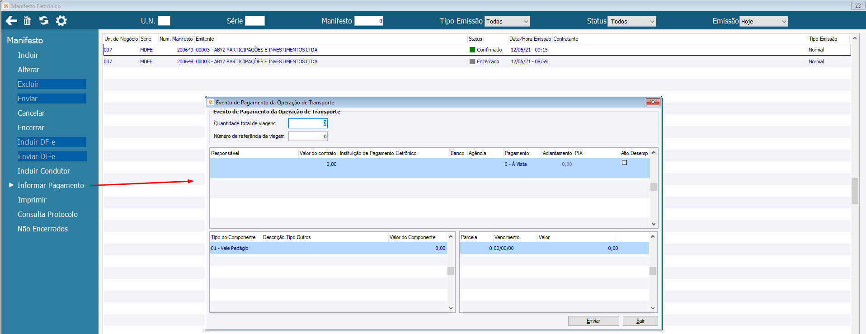Click the gray Encerrado status square

tap(472, 61)
